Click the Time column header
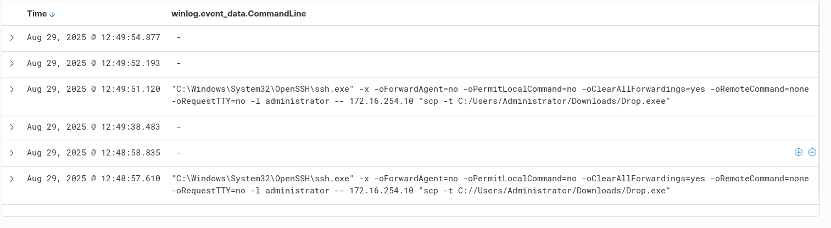 37,14
